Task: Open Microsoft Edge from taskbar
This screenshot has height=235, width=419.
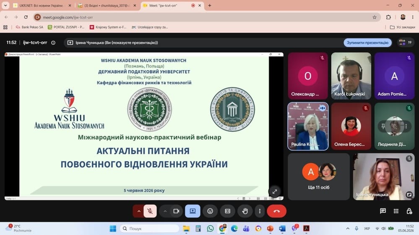Action: tap(234, 228)
